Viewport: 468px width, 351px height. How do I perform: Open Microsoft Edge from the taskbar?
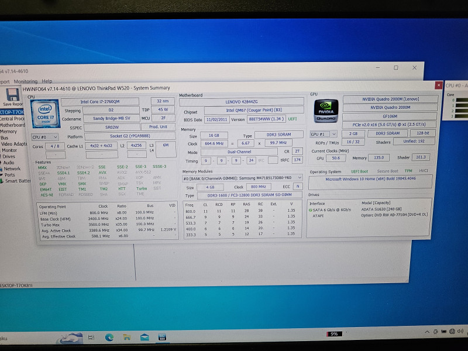pyautogui.click(x=109, y=338)
